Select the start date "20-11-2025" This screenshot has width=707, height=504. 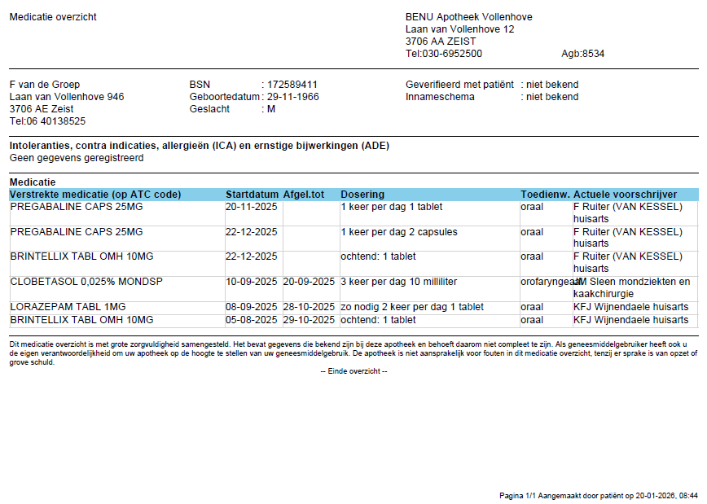[x=251, y=207]
